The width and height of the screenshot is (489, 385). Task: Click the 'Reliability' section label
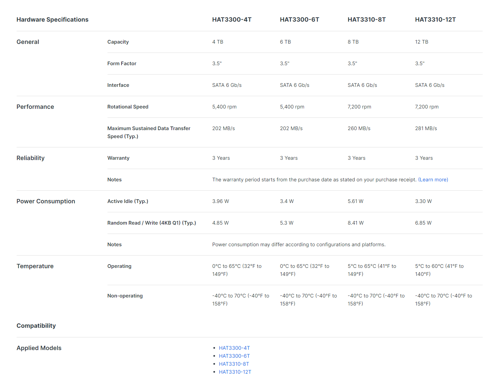point(31,158)
